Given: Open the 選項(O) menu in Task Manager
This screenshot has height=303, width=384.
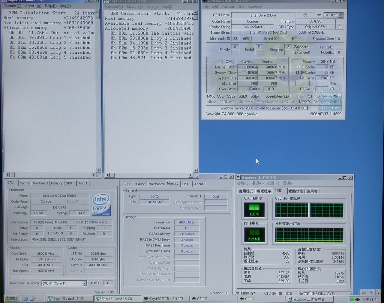Looking at the screenshot, I should pyautogui.click(x=257, y=183).
